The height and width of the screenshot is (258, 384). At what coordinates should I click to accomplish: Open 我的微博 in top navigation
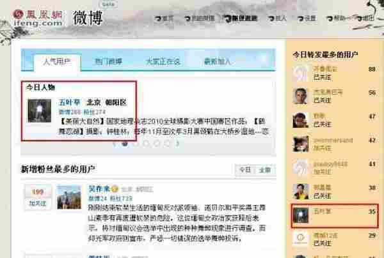[x=200, y=19]
